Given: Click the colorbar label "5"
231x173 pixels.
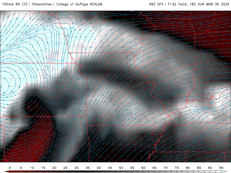Looking at the screenshot, I should tap(21, 168).
